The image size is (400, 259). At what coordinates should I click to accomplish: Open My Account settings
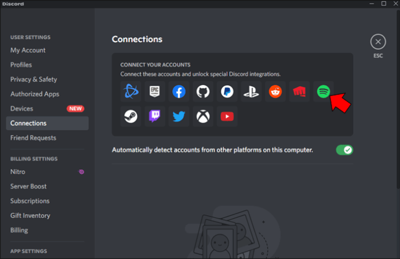point(48,50)
